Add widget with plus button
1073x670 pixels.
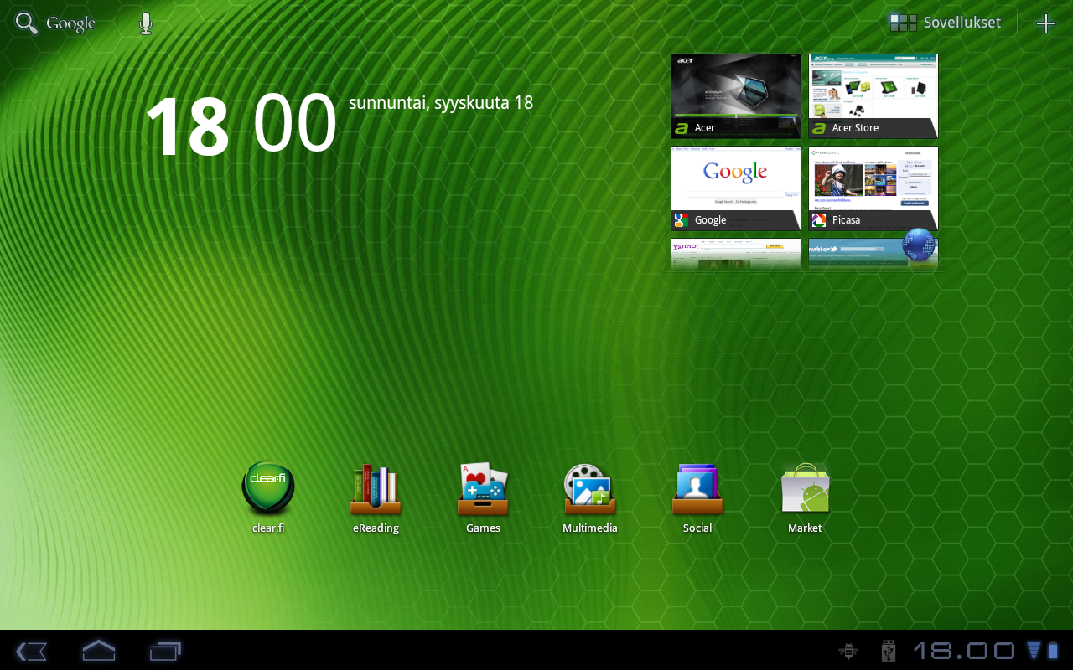pyautogui.click(x=1046, y=23)
